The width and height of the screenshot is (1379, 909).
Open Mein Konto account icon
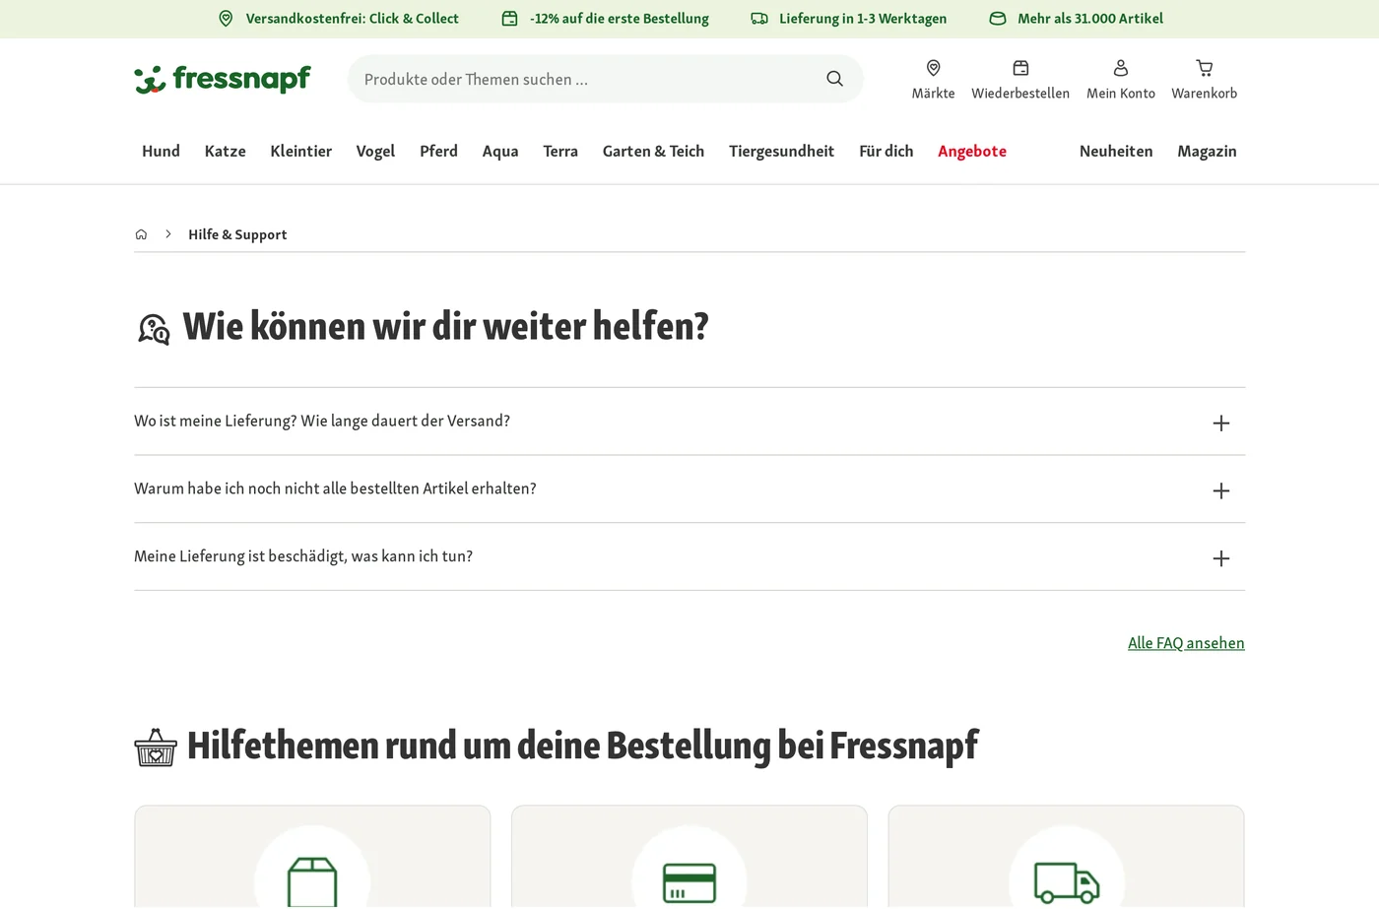(1121, 68)
